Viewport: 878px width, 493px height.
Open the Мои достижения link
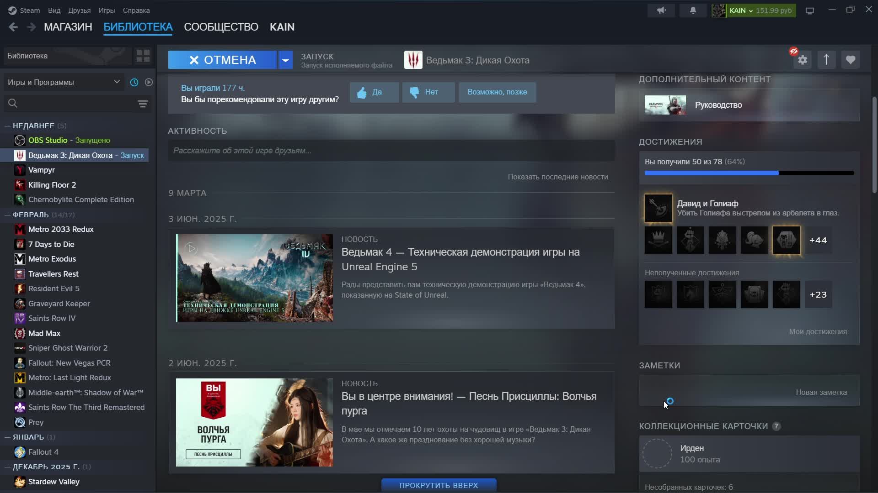click(x=818, y=331)
